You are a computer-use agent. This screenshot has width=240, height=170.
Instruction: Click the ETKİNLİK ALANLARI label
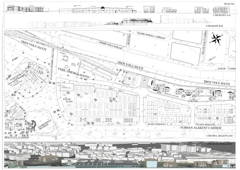[171, 95]
